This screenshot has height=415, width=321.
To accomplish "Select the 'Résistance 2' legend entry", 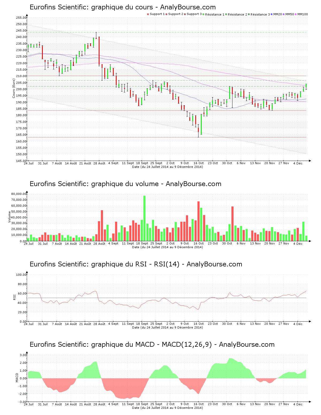I will tap(236, 14).
